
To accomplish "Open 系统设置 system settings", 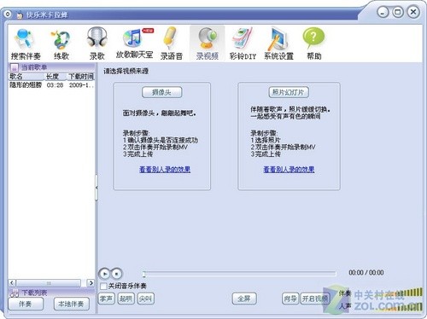I will (278, 43).
